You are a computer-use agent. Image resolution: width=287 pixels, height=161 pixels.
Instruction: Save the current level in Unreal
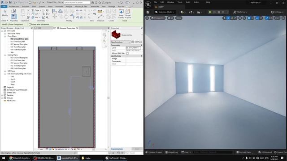[x=148, y=12]
